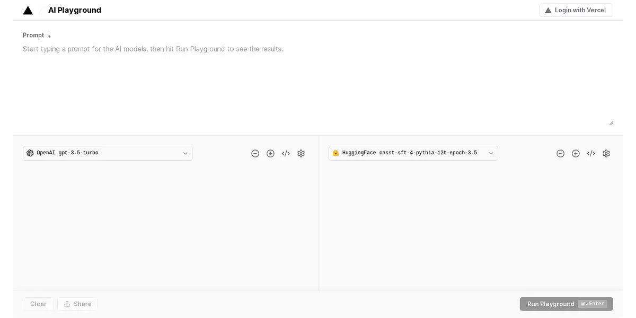
Task: Hit the Run Playground button
Action: (x=566, y=304)
